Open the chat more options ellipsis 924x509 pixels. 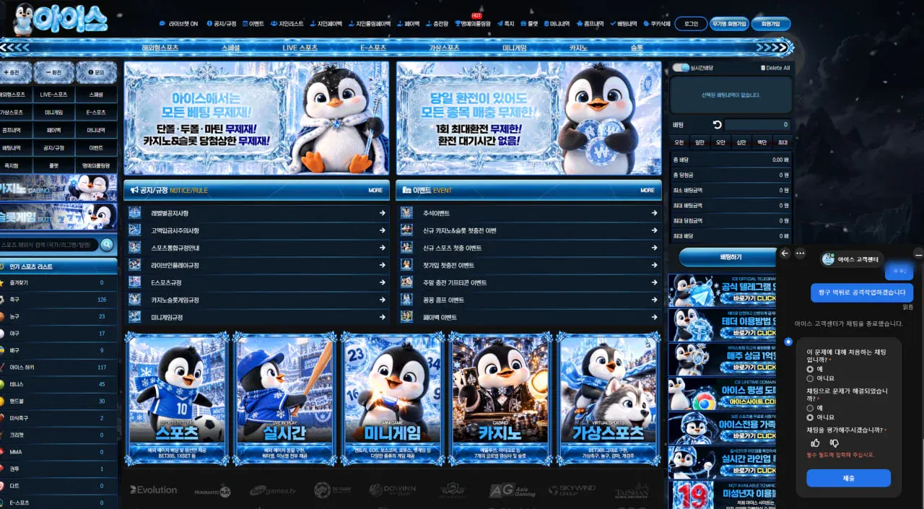coord(800,253)
